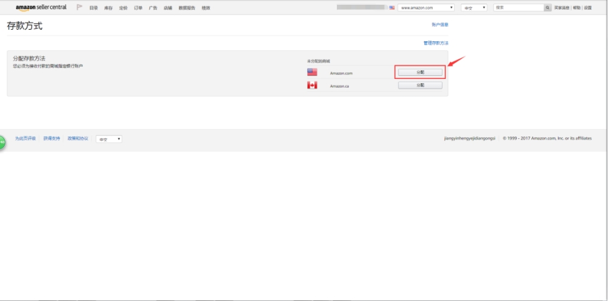Image resolution: width=608 pixels, height=301 pixels.
Task: Open the www.amazon.com marketplace dropdown
Action: pos(426,8)
